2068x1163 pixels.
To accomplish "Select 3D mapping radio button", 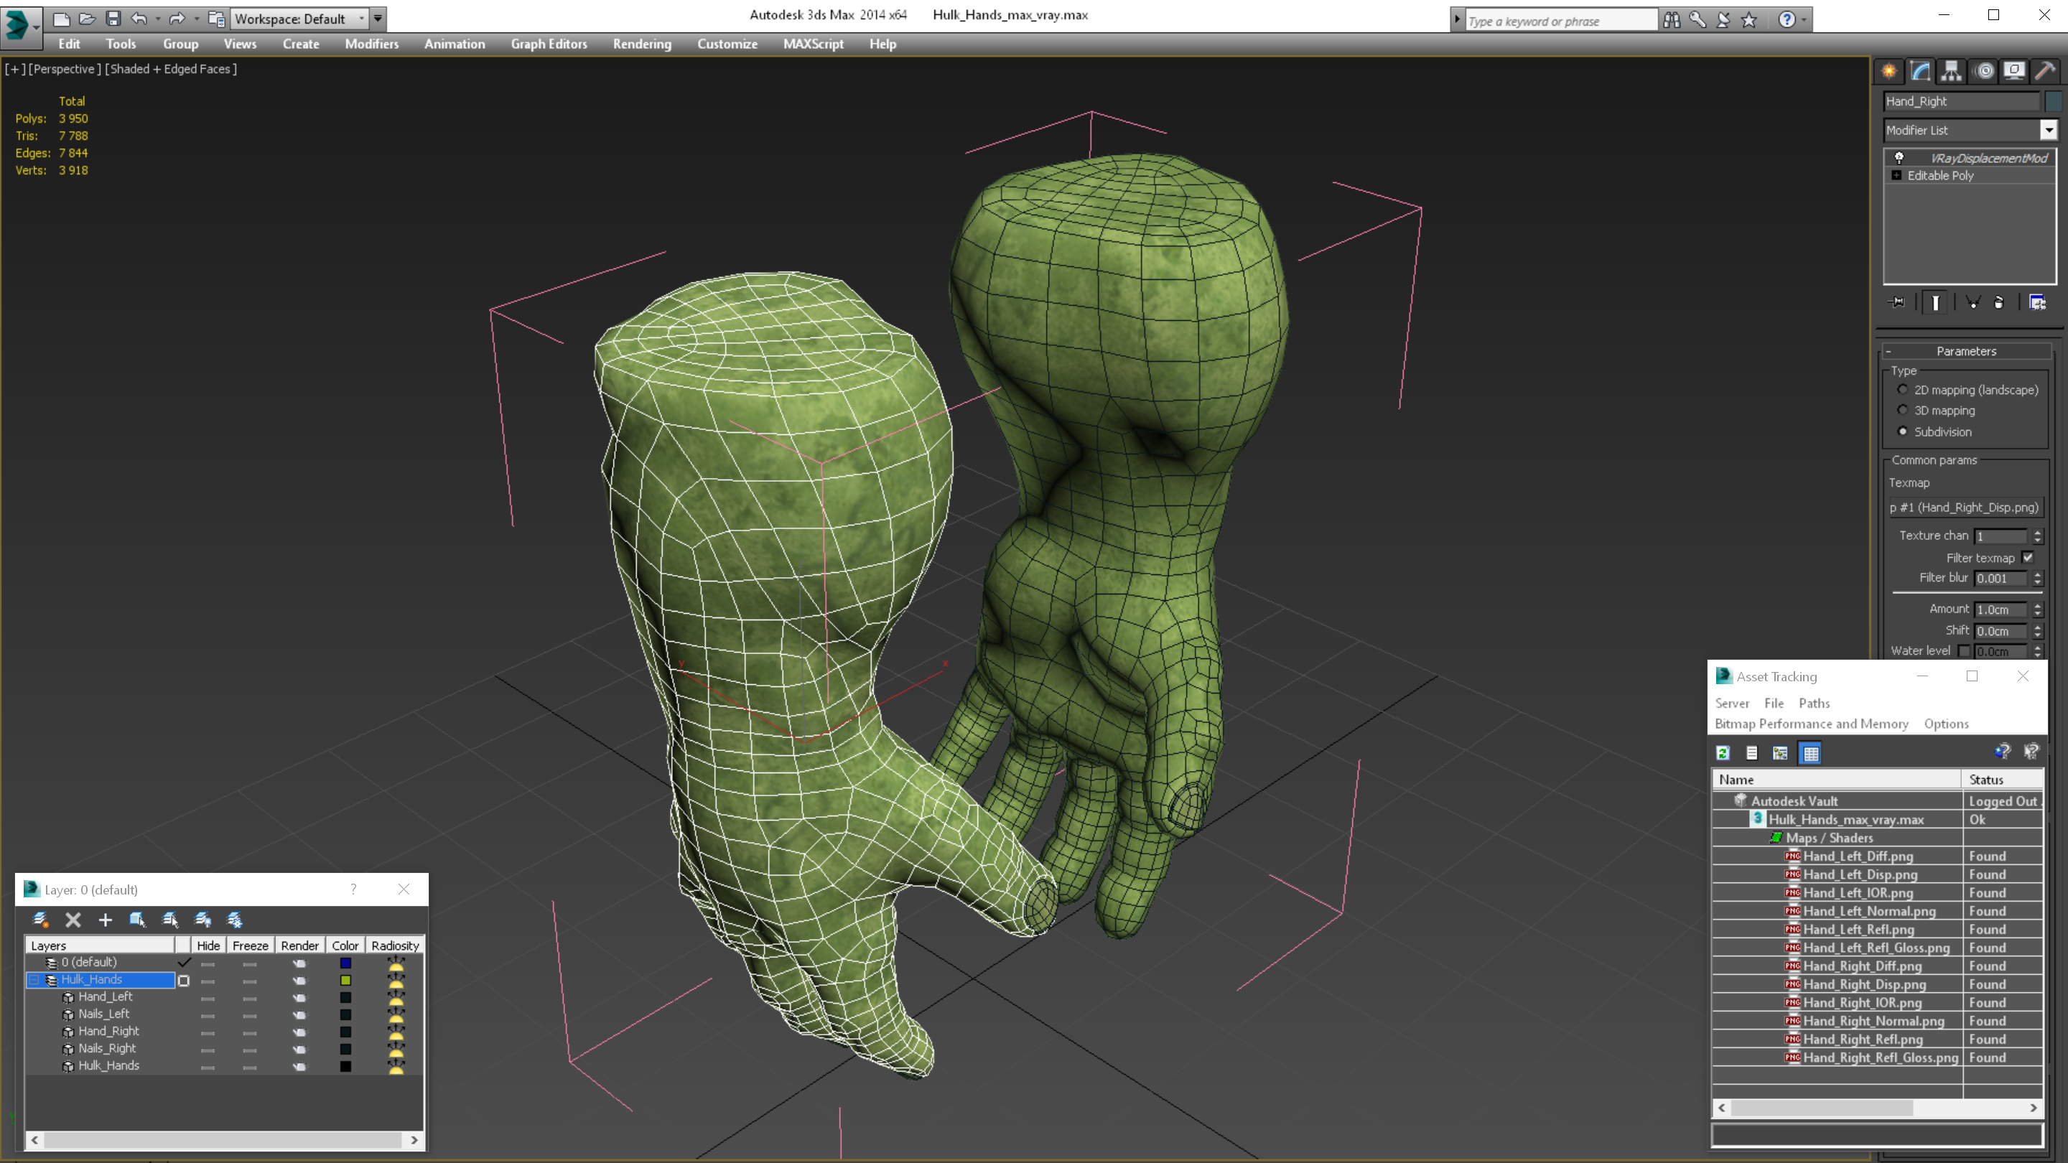I will pos(1903,410).
